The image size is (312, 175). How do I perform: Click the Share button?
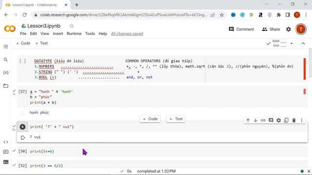coord(271,29)
